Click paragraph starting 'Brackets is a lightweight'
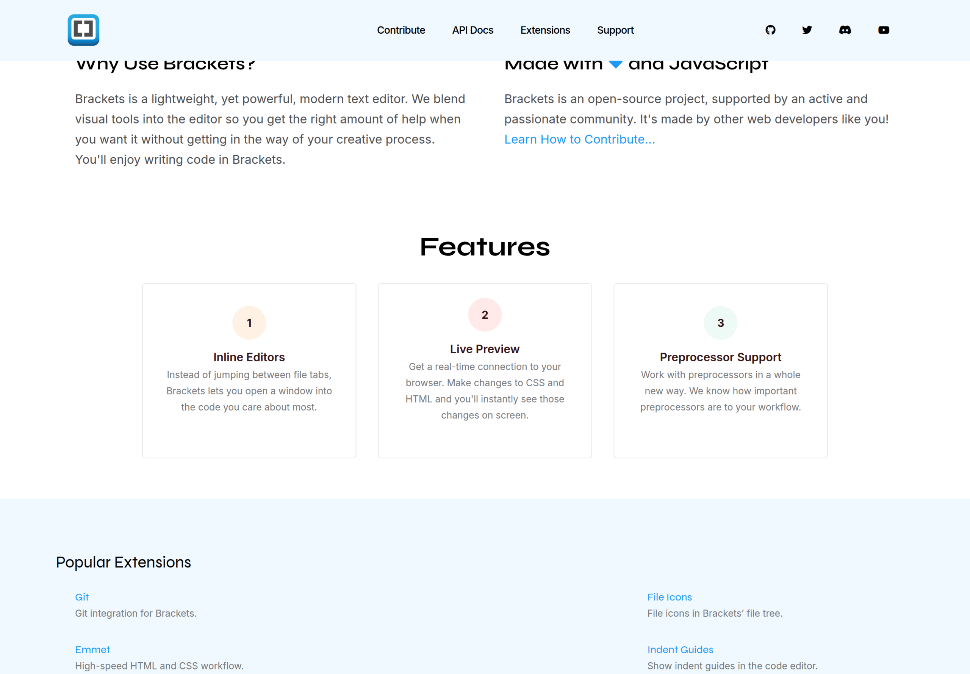 coord(270,129)
